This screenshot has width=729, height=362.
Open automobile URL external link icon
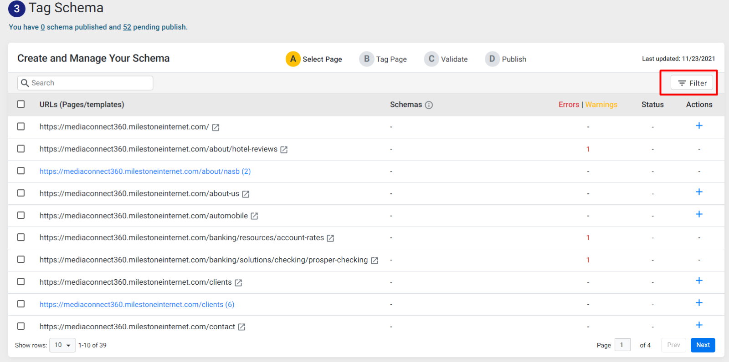click(254, 216)
